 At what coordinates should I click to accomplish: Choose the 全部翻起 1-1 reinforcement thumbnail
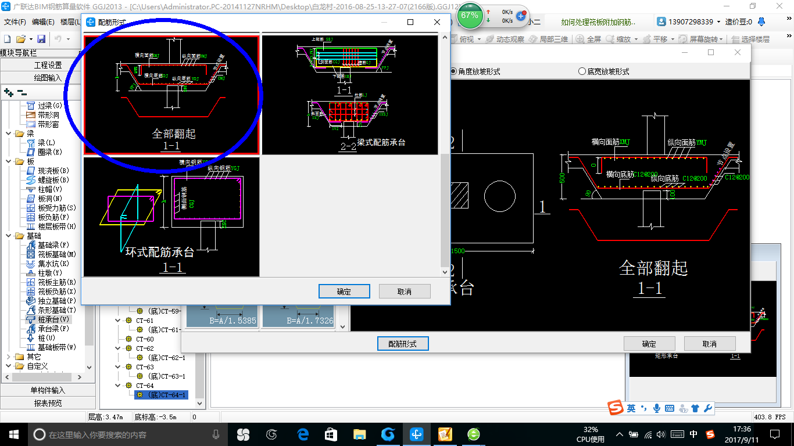click(x=171, y=95)
